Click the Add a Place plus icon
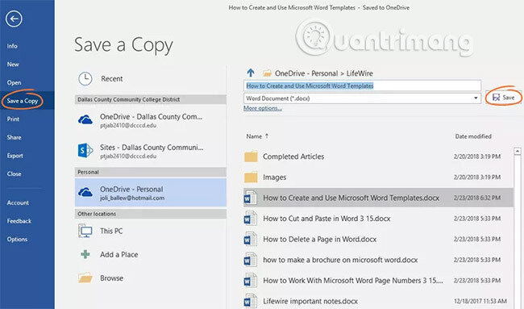The height and width of the screenshot is (309, 524). (x=85, y=254)
